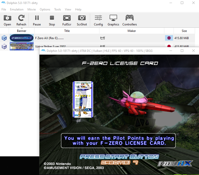Maximize the main Dolphin window
The image size is (199, 175).
point(182,3)
